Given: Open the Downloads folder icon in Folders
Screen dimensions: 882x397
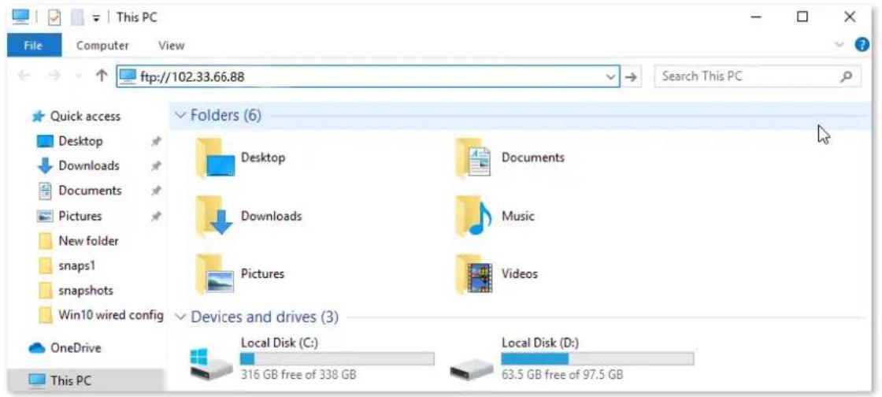Looking at the screenshot, I should 213,216.
